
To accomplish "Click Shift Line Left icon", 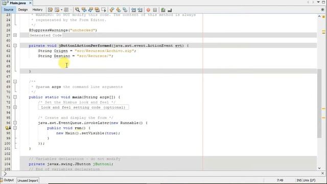I will point(133,10).
